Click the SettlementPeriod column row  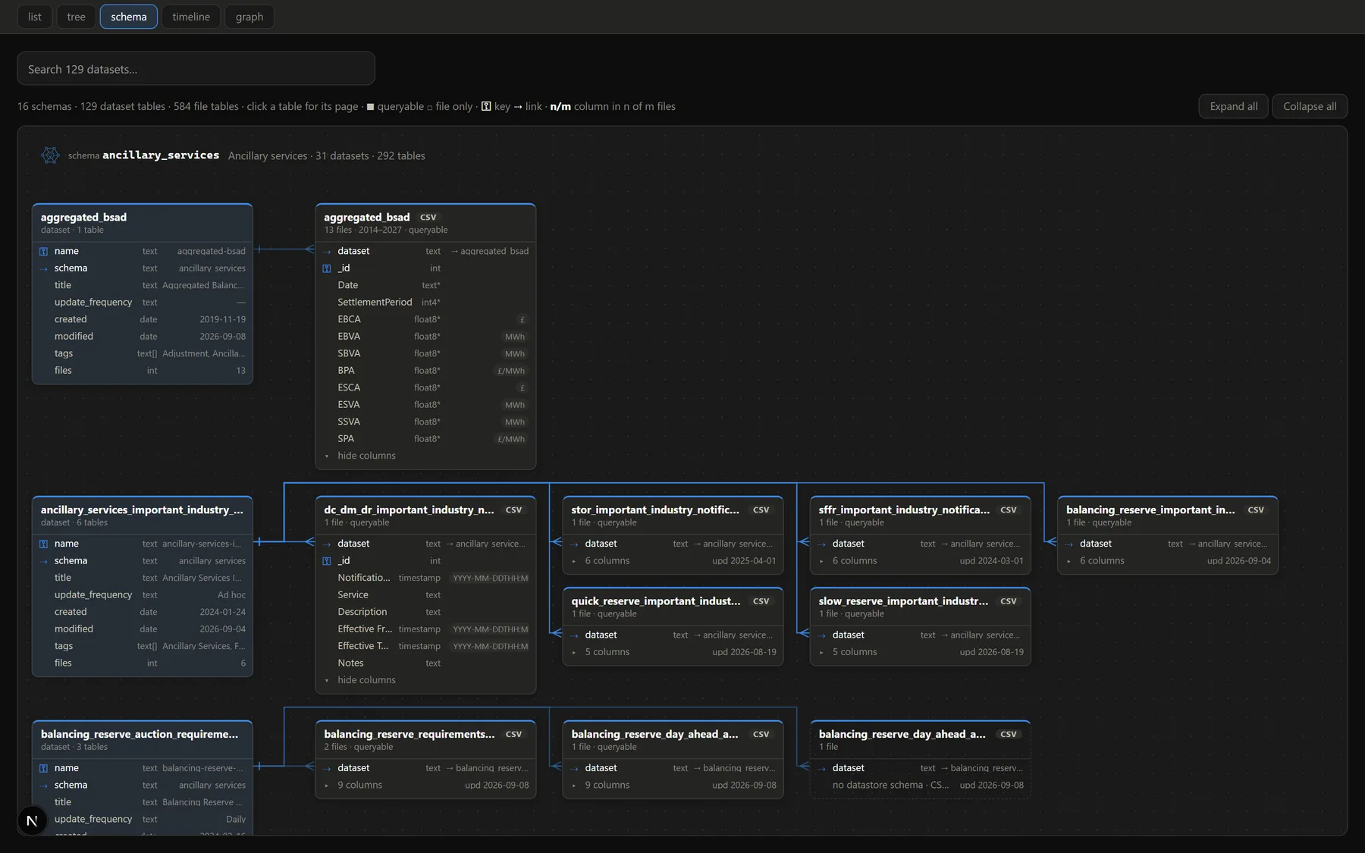425,303
